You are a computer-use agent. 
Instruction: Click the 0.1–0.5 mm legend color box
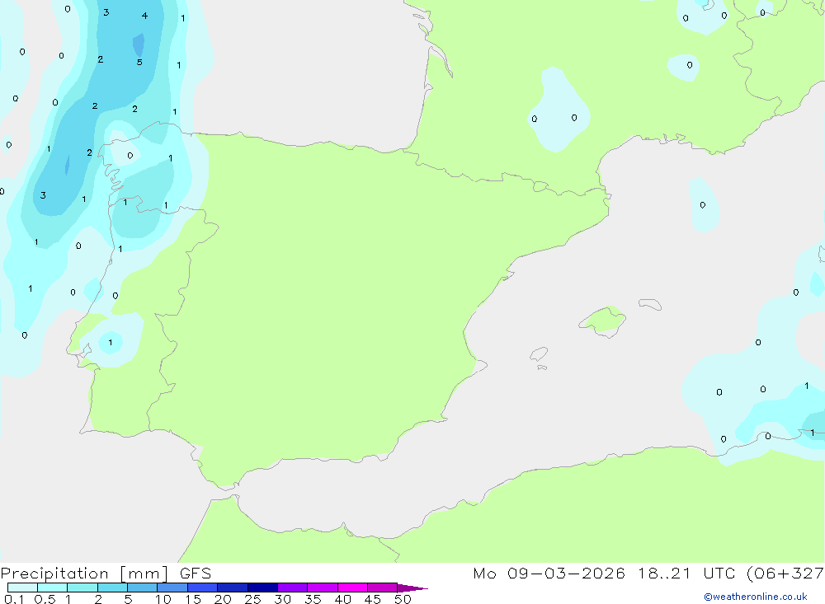point(22,588)
